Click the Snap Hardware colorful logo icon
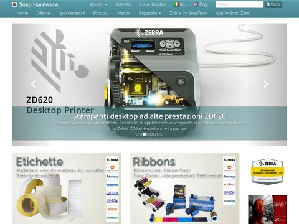The width and height of the screenshot is (299, 224). point(14,4)
